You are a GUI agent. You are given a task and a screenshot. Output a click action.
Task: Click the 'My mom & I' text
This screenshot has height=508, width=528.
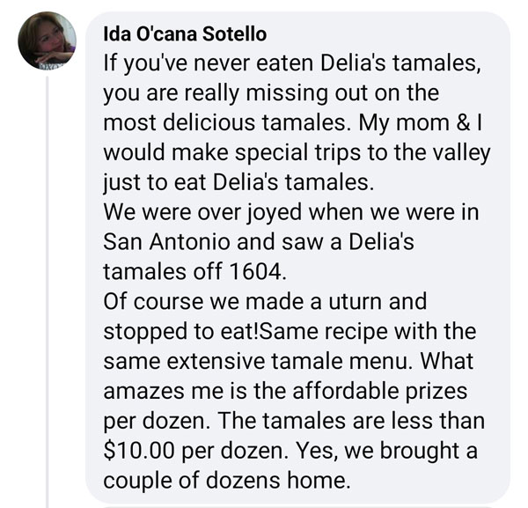421,123
